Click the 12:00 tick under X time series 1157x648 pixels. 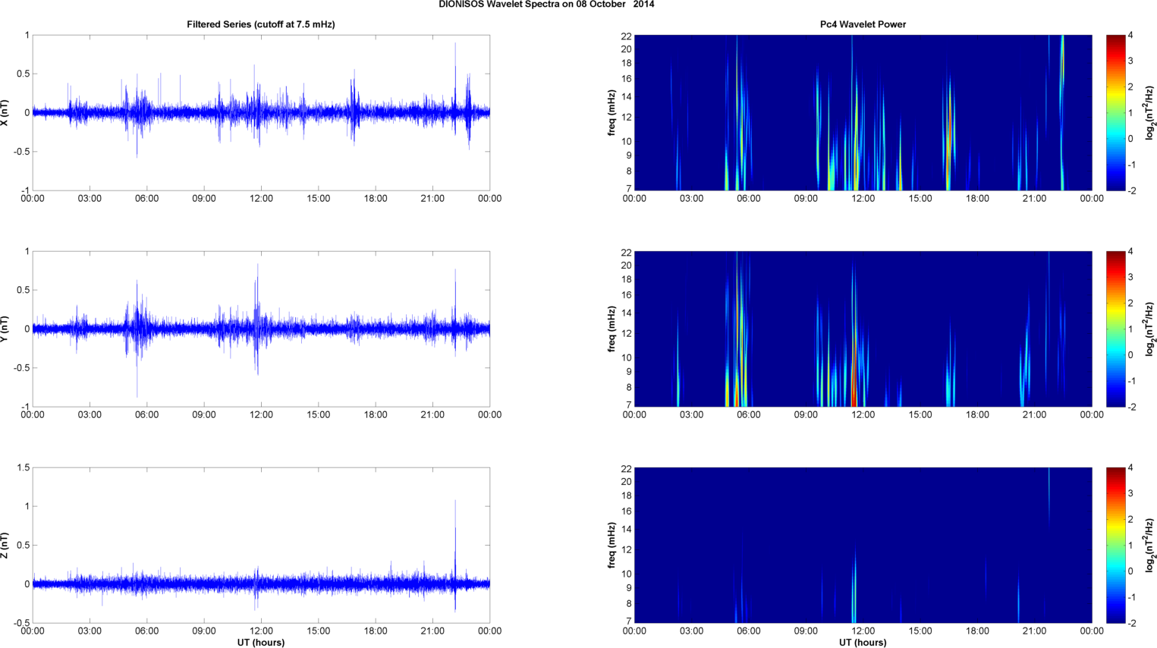261,199
